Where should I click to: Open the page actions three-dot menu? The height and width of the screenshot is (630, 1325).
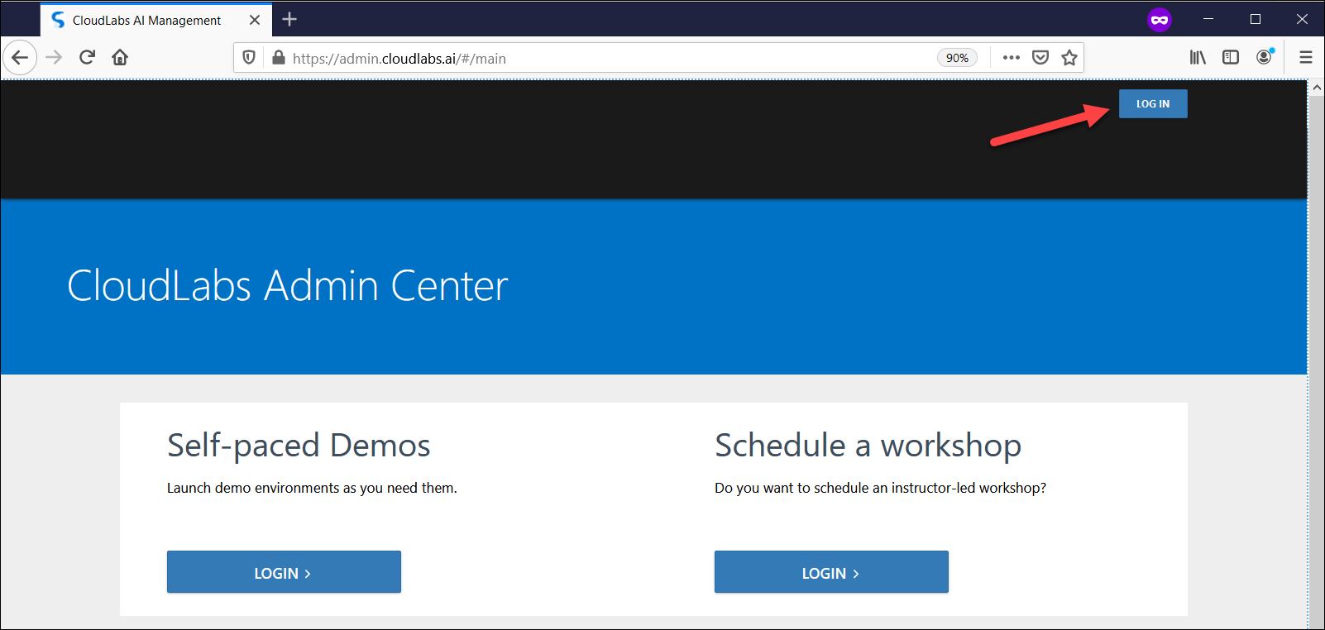click(x=1011, y=58)
